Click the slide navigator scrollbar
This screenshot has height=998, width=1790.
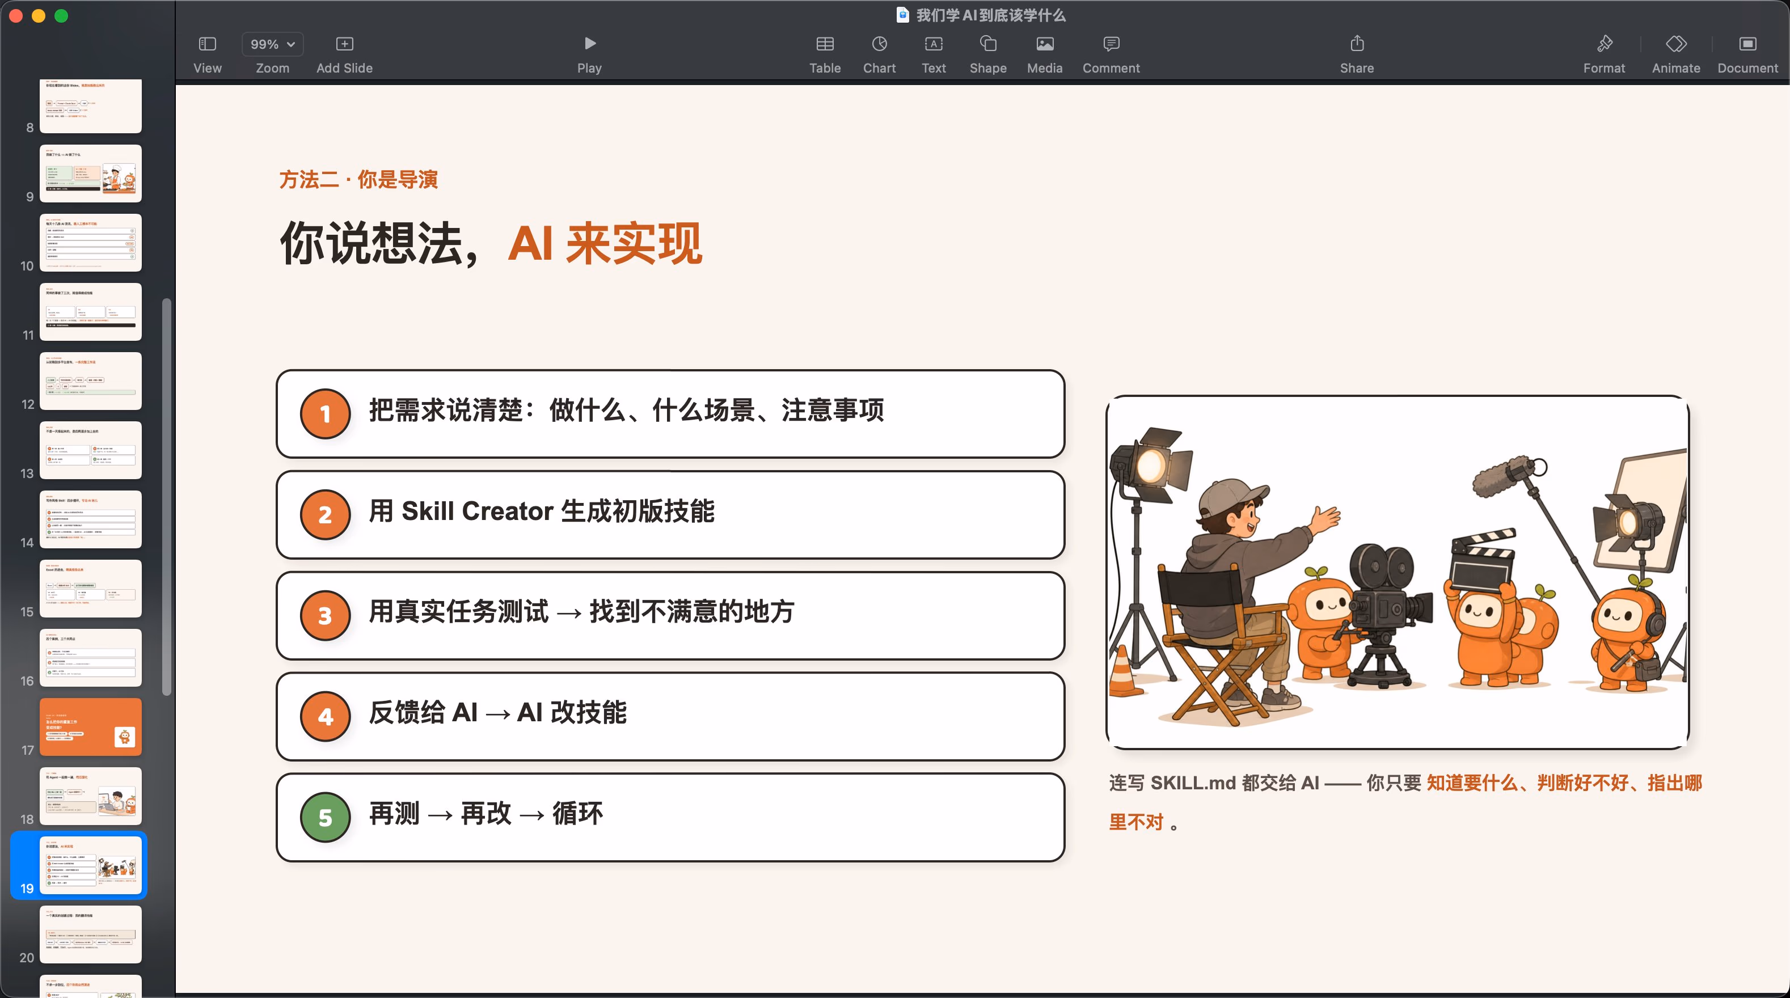pos(166,497)
